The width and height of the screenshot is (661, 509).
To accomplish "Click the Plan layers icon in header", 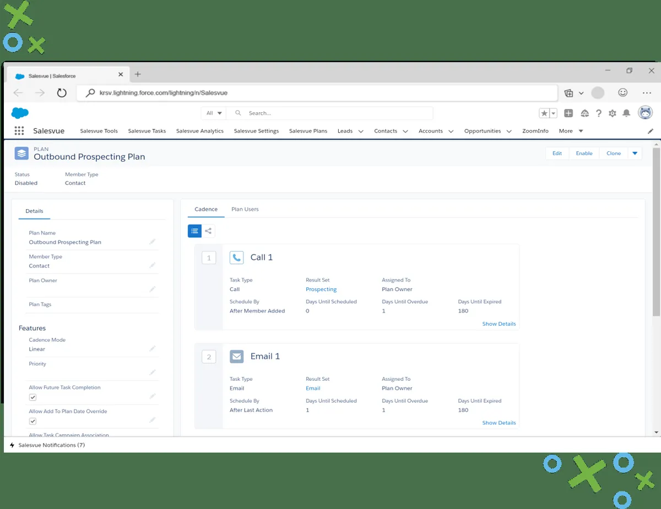I will coord(21,153).
